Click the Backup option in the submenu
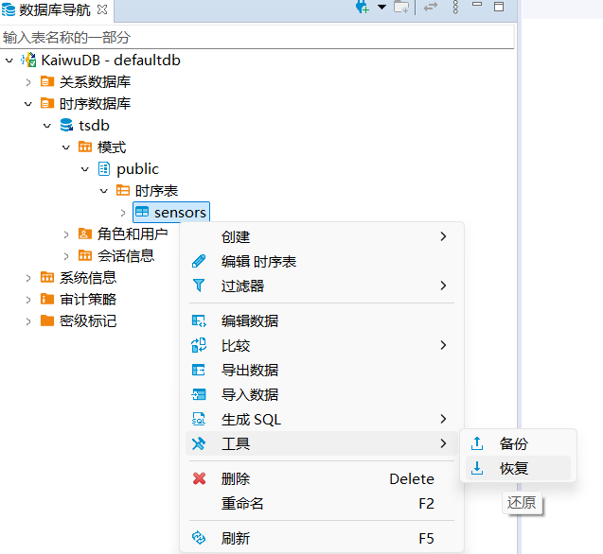Viewport: 603px width, 554px height. pos(514,443)
